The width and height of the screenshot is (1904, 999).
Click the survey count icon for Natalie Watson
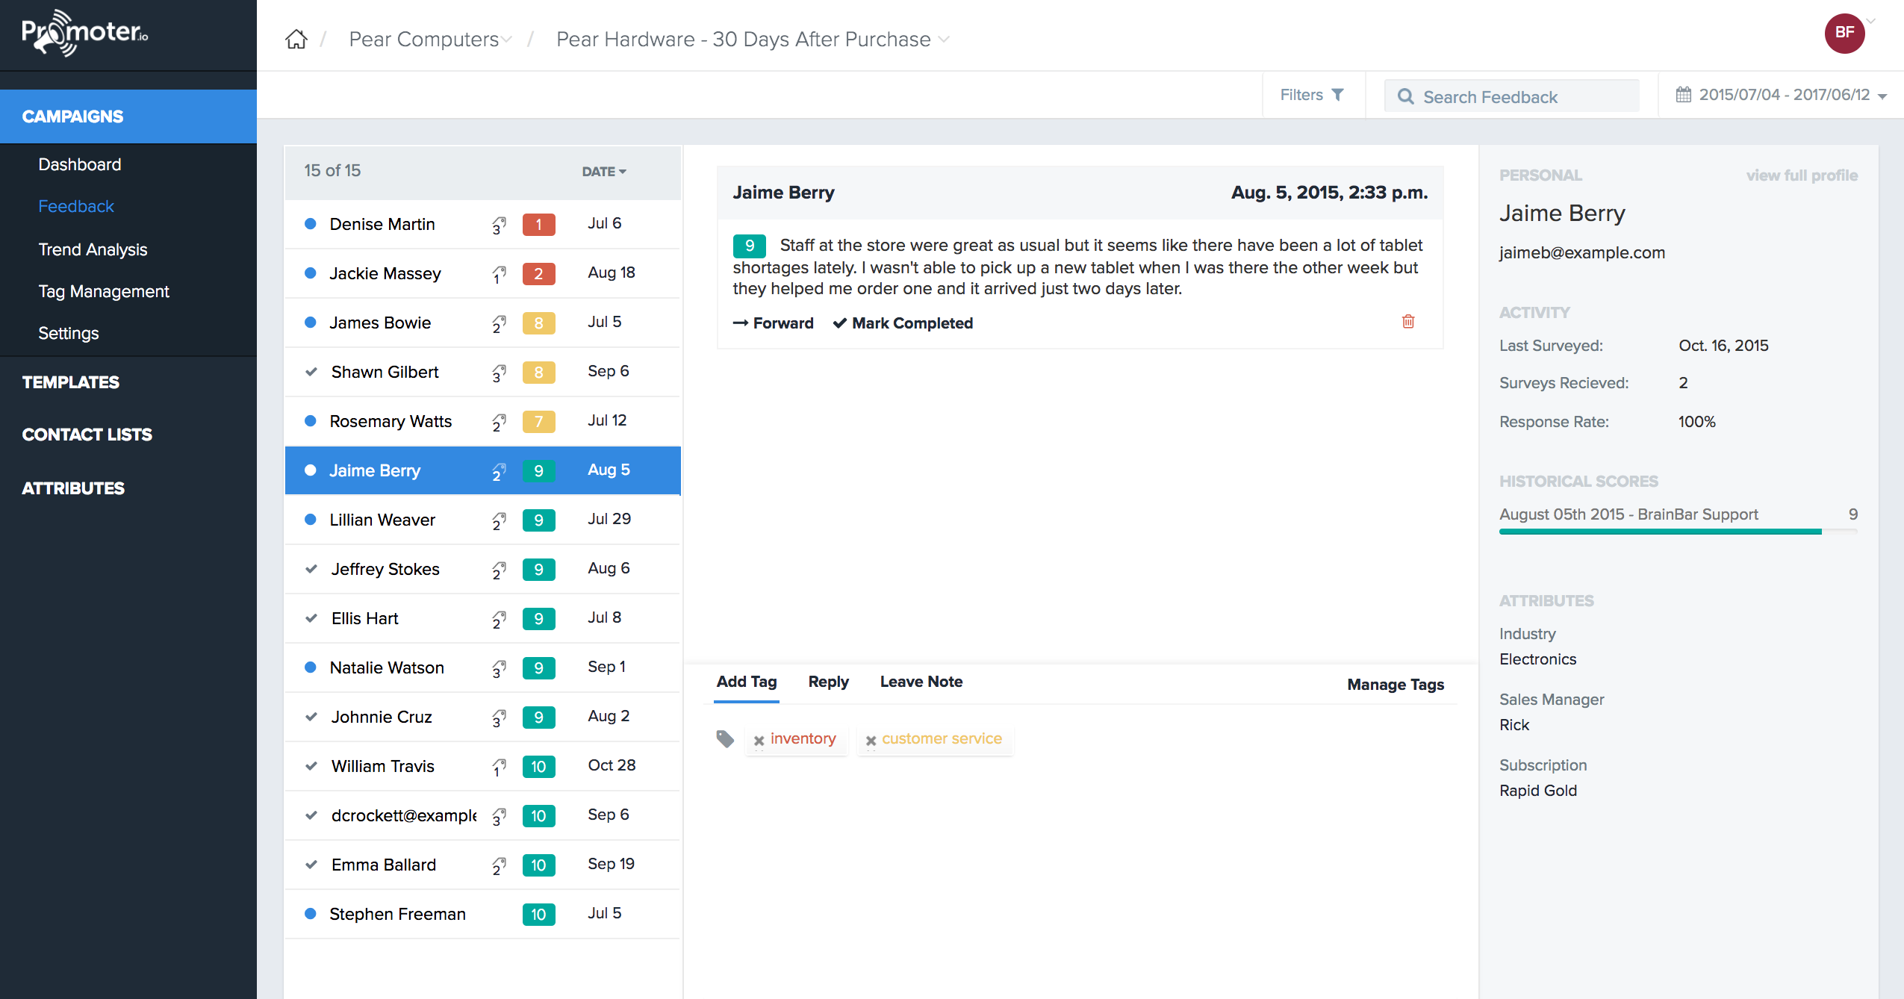pos(499,668)
